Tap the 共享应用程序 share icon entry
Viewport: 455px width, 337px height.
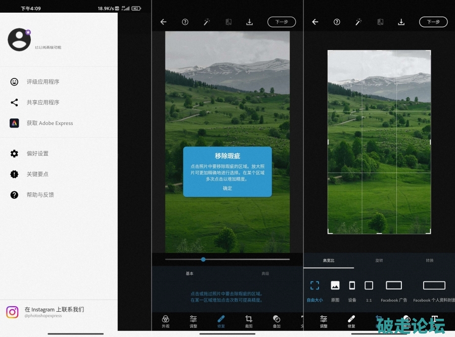[14, 102]
